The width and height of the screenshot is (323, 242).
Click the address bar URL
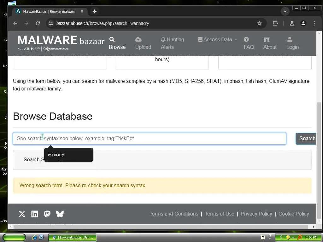103,23
